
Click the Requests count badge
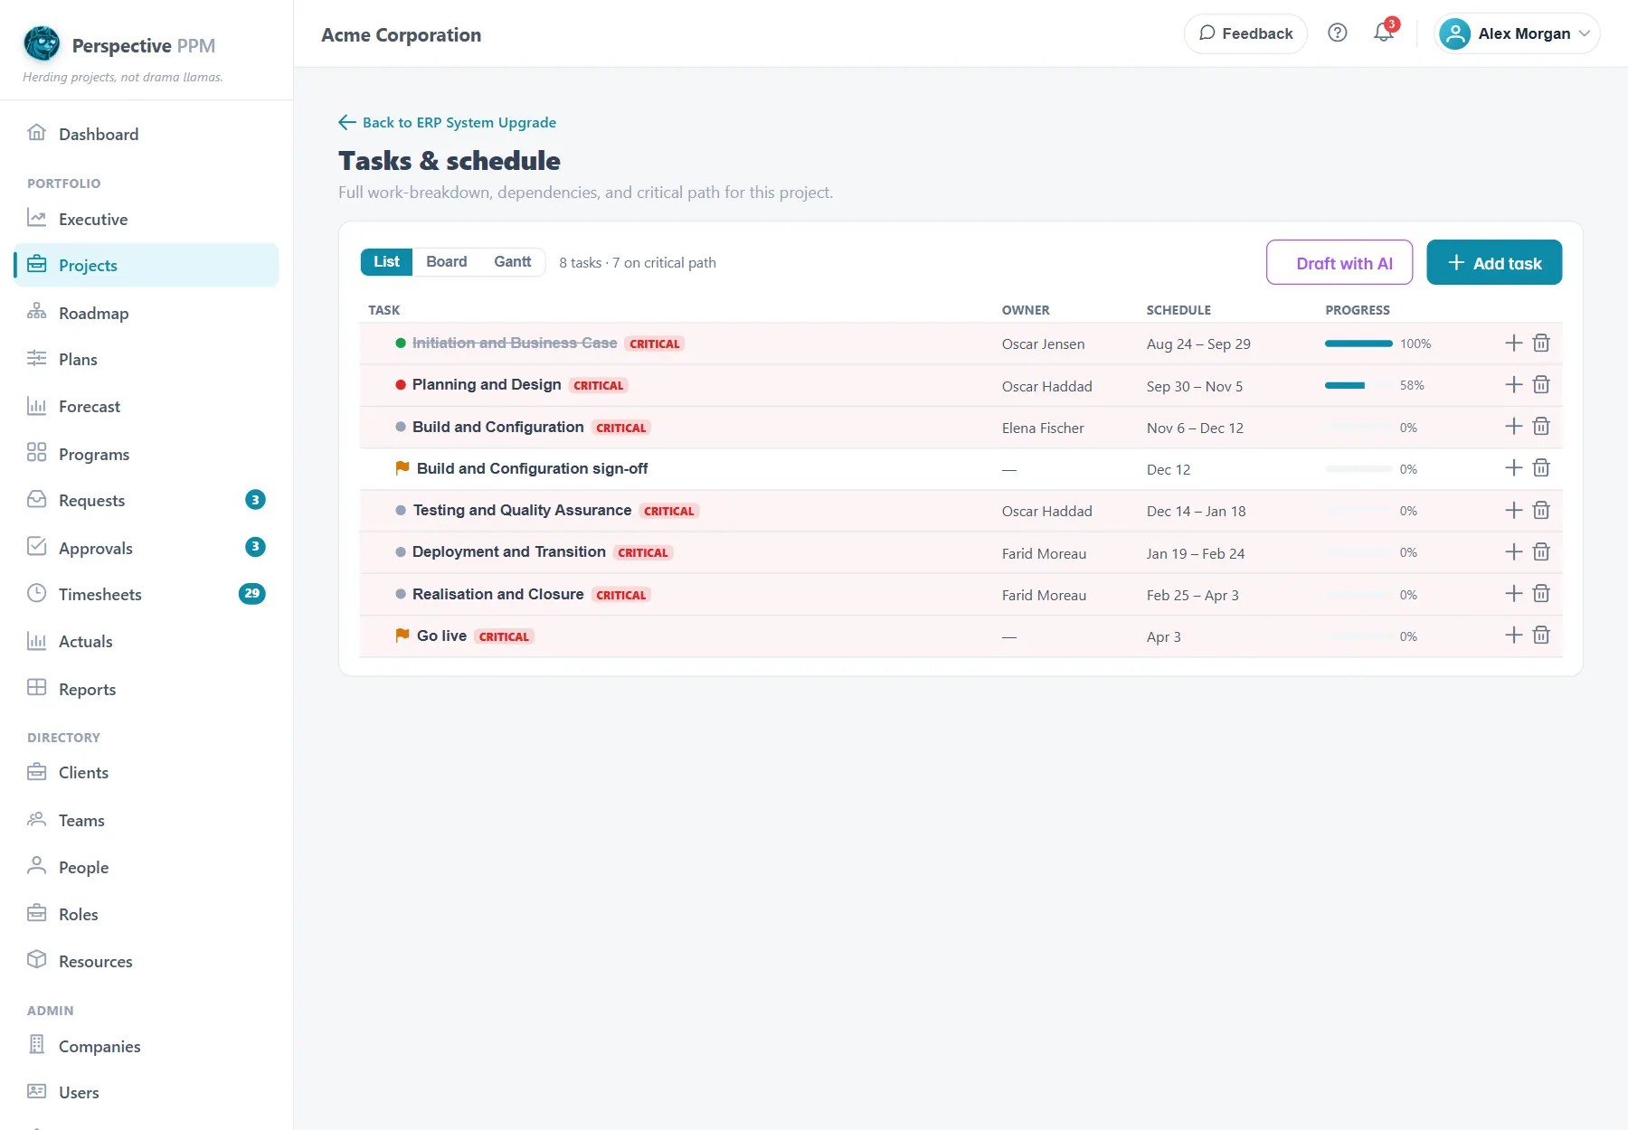click(255, 500)
